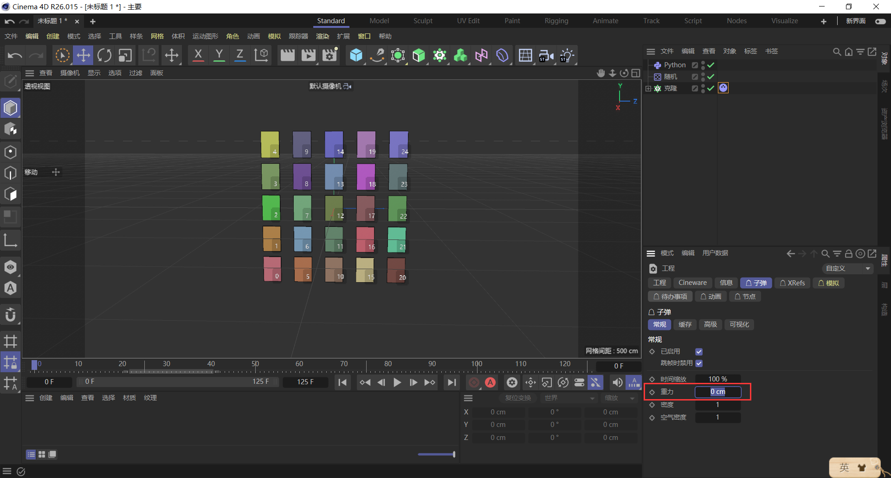Select the 克隆 object in Object Manager
This screenshot has height=478, width=891.
coord(671,88)
